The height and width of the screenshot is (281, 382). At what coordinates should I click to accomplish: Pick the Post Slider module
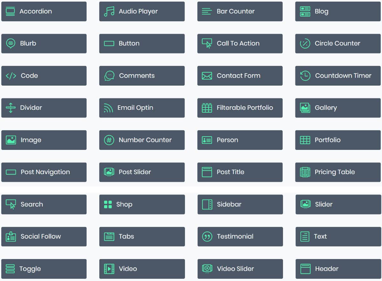click(142, 172)
